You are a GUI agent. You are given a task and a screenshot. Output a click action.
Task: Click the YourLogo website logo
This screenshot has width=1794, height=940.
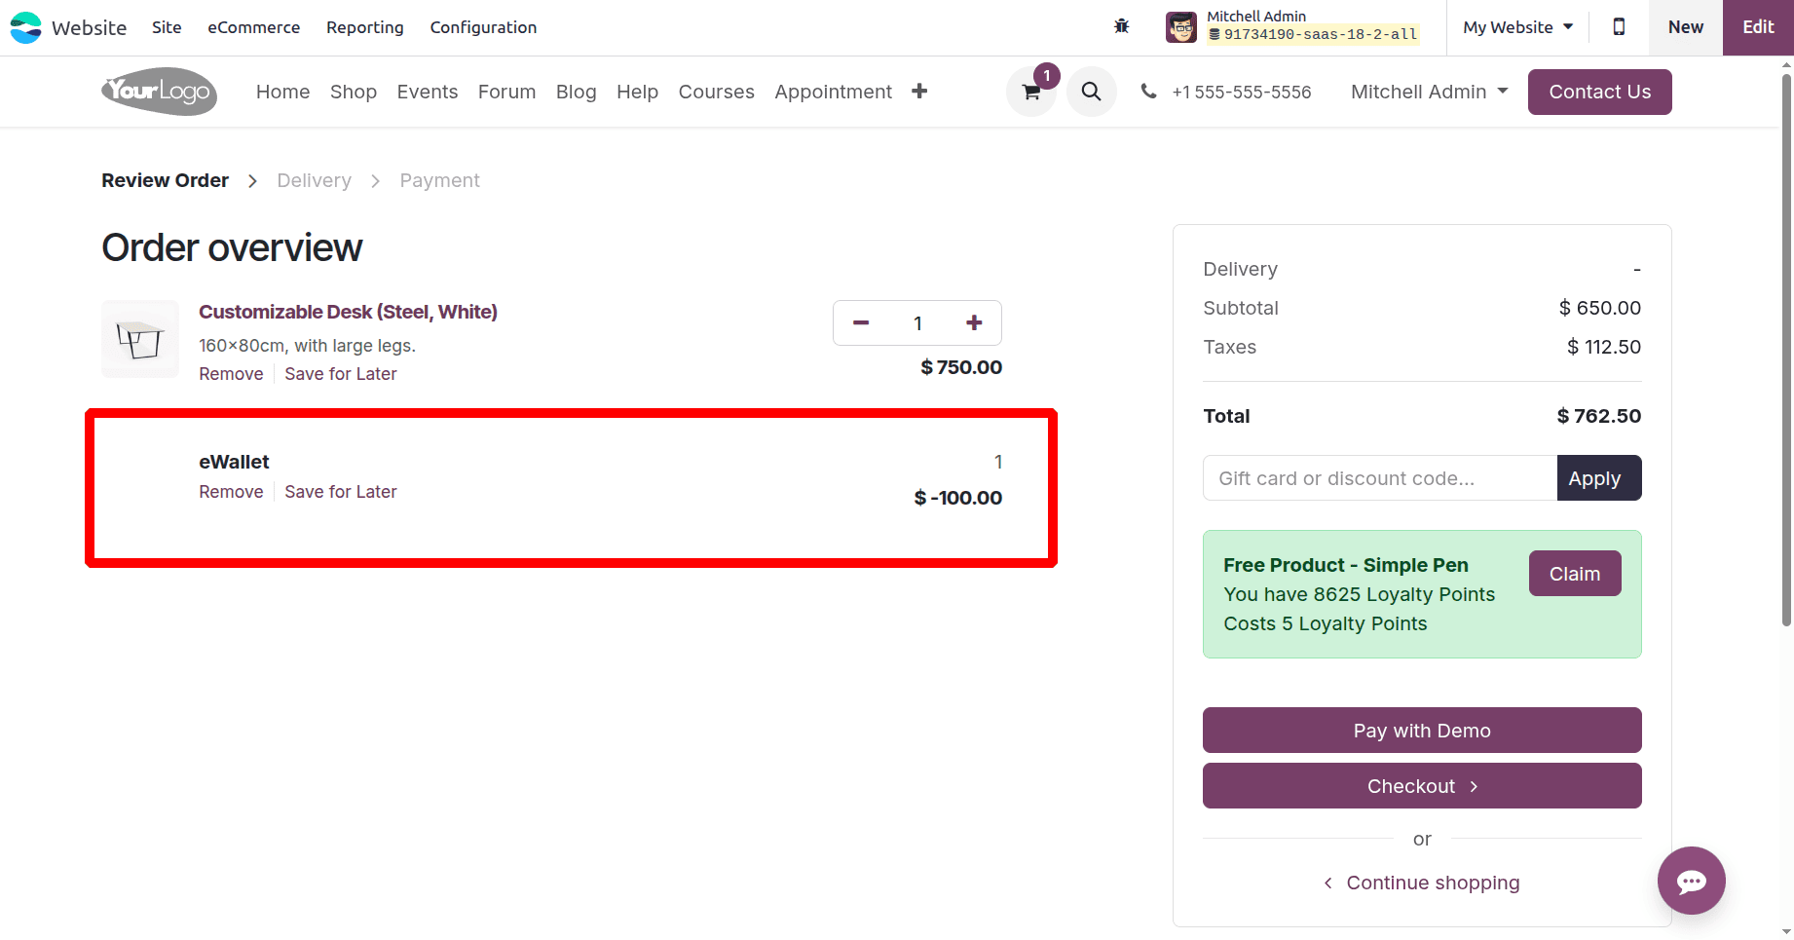pyautogui.click(x=159, y=92)
